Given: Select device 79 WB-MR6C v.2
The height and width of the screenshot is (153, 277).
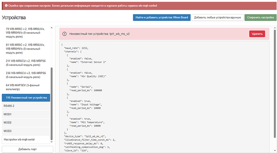Looking at the screenshot, I should 26,33.
